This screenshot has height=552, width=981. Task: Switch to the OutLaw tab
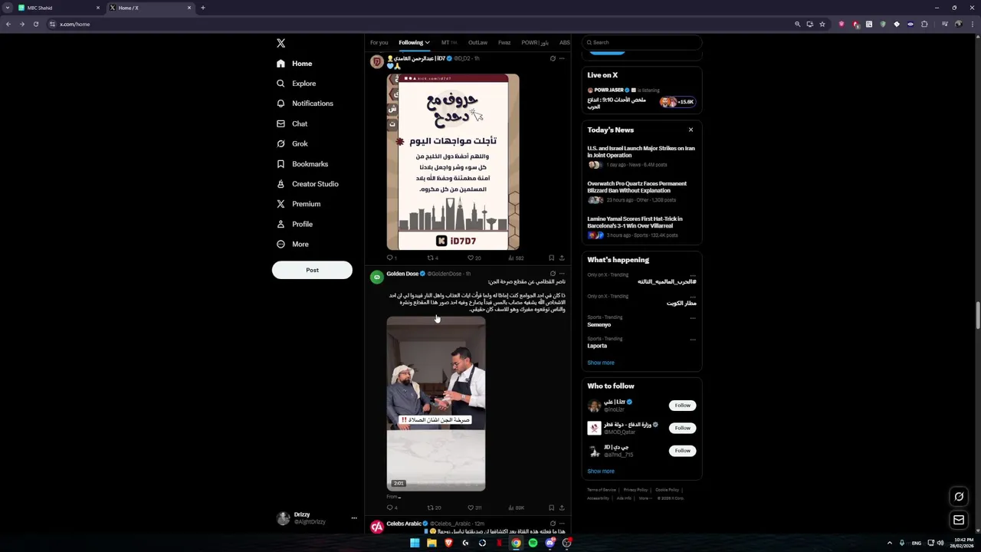(477, 43)
